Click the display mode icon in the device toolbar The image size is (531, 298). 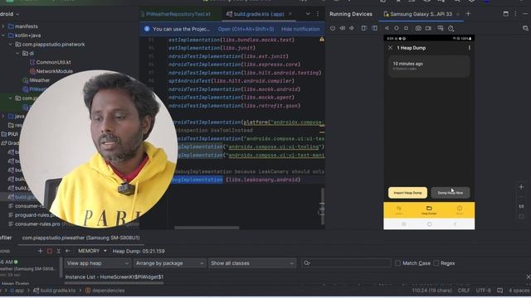click(441, 28)
